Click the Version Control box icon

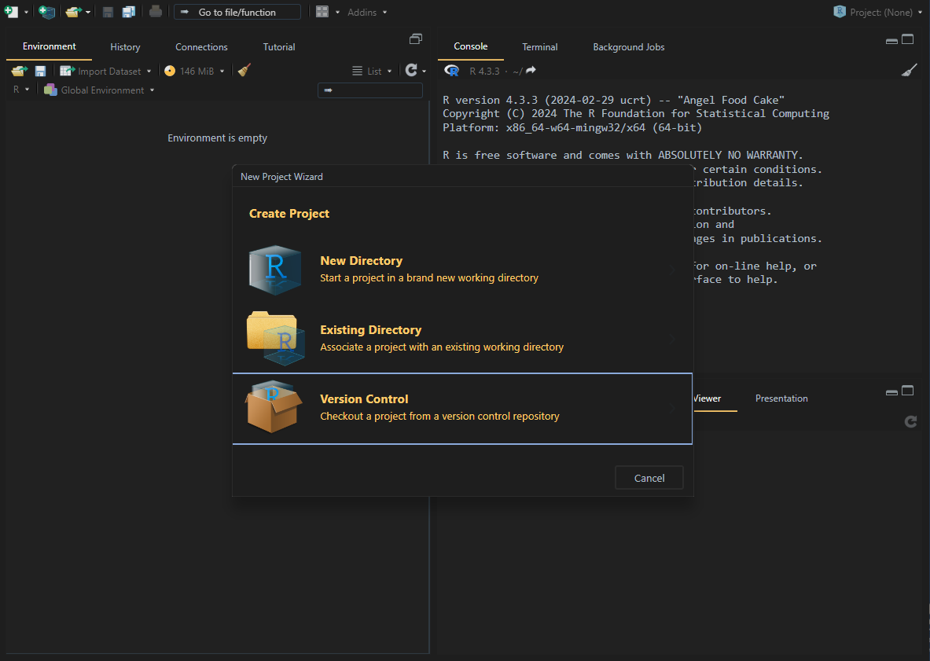[274, 406]
